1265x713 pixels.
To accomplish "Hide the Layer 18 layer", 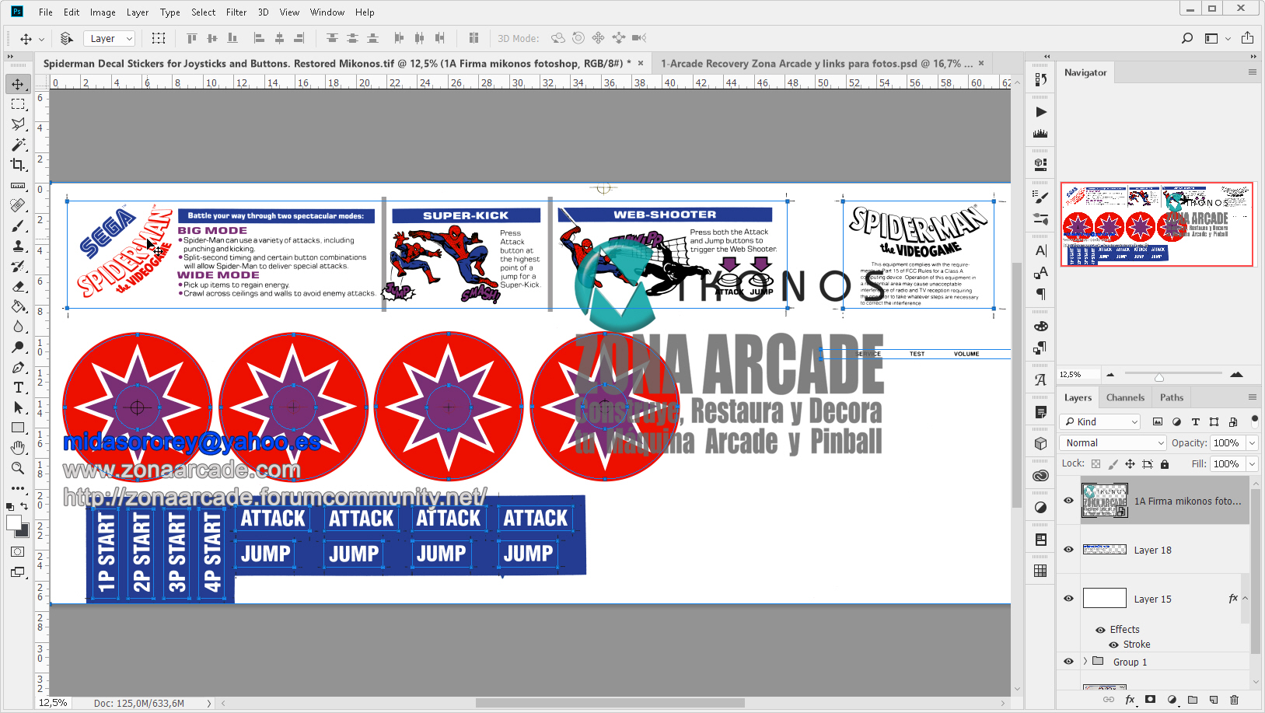I will 1068,550.
